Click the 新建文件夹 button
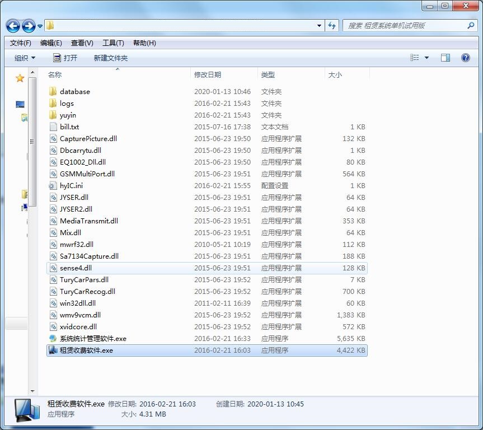 pyautogui.click(x=110, y=58)
